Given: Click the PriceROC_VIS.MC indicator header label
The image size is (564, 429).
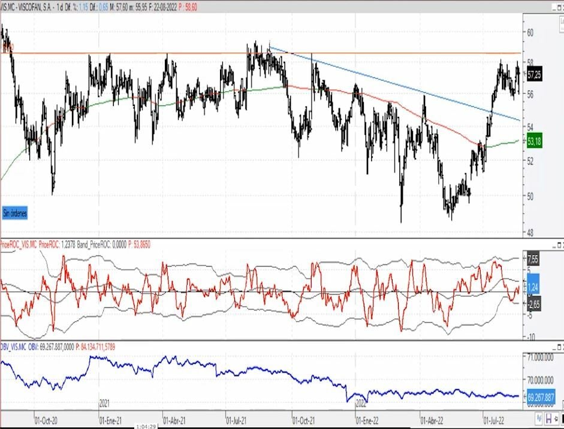Looking at the screenshot, I should tap(19, 245).
